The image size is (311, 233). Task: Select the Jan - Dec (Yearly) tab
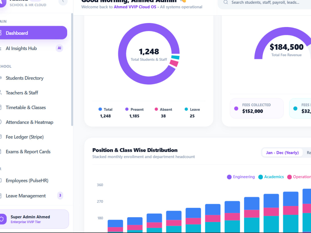click(282, 153)
